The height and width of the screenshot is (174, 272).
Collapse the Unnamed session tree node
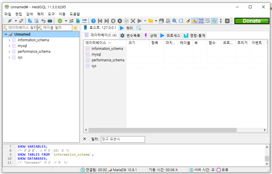[x=6, y=34]
